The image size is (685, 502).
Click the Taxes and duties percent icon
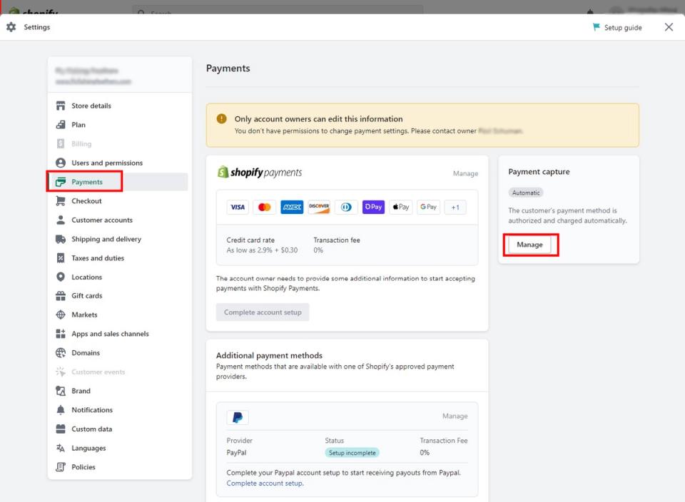[x=61, y=258]
